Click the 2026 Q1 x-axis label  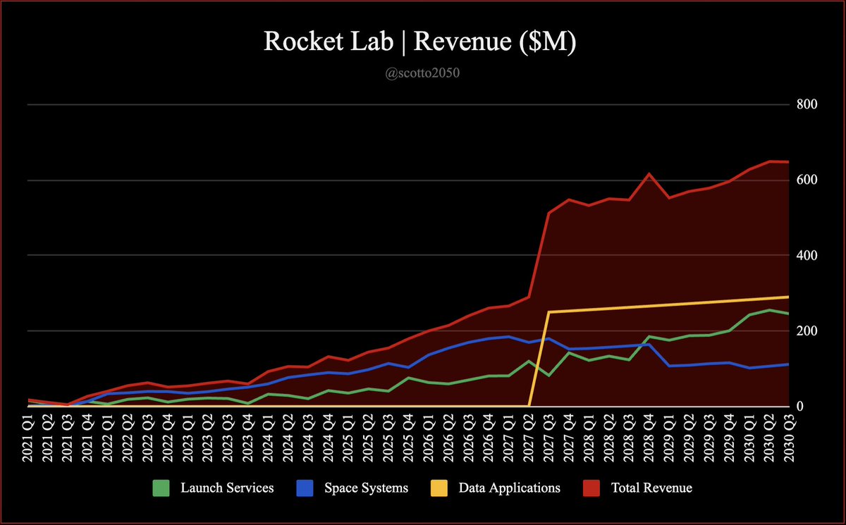click(429, 439)
